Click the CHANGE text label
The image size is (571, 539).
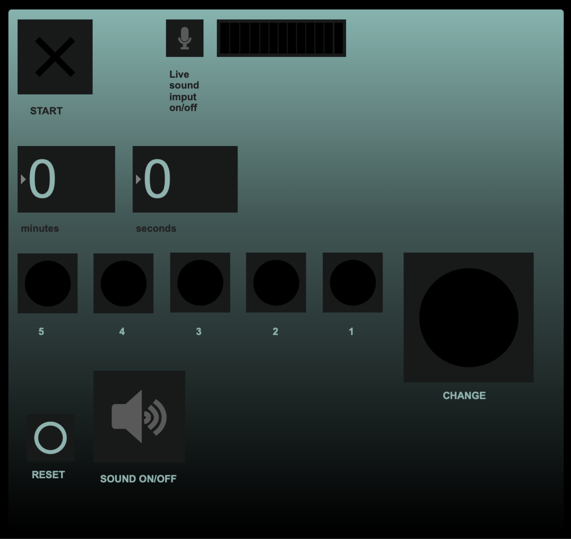click(x=464, y=396)
